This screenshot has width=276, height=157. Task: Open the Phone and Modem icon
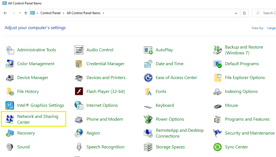click(79, 120)
